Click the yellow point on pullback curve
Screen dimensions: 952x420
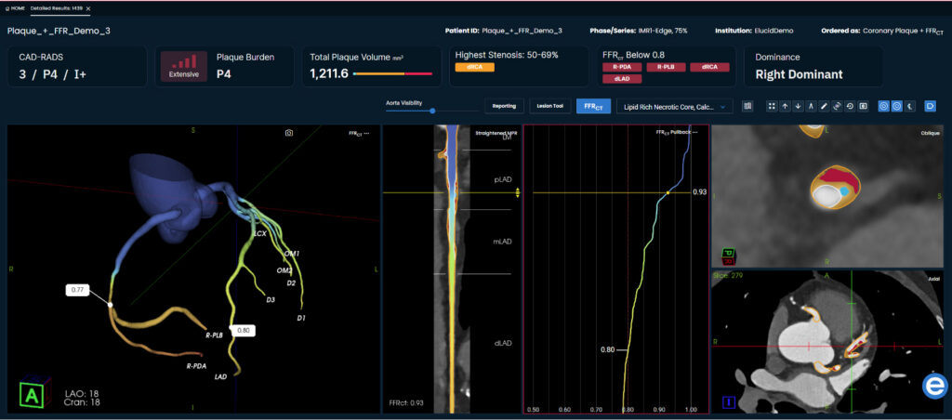668,193
